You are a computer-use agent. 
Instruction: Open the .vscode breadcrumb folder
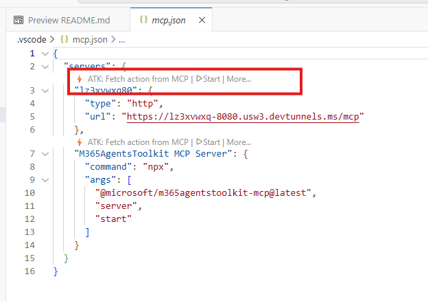tap(32, 40)
